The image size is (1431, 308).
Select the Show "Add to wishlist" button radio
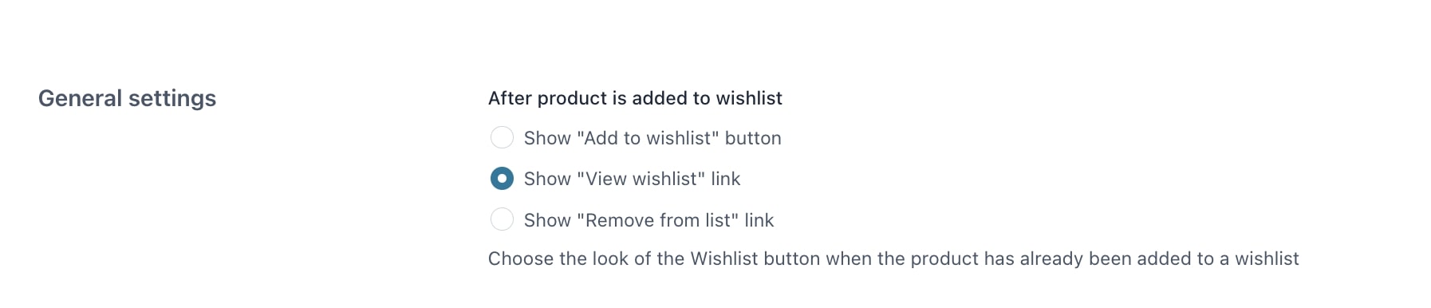click(502, 138)
